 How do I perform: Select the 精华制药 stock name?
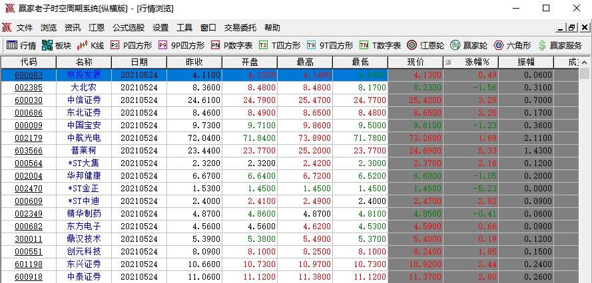84,214
